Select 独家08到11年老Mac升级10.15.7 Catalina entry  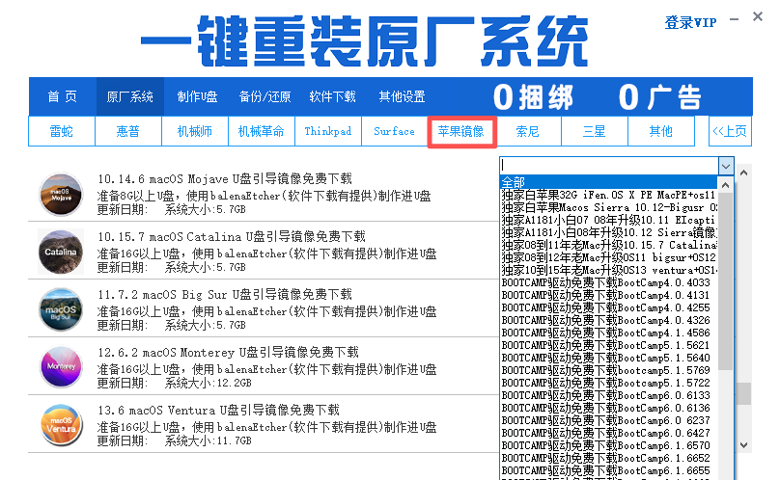608,245
